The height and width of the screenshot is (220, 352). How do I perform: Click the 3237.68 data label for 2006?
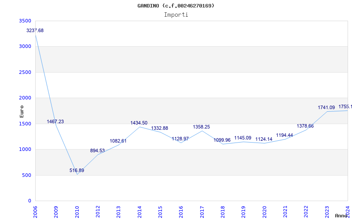click(x=35, y=30)
